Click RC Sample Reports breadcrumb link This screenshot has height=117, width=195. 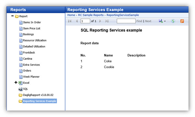point(91,15)
